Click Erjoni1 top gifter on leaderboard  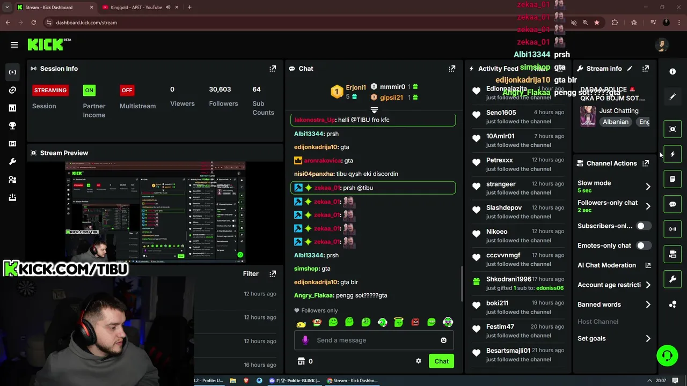pyautogui.click(x=349, y=92)
